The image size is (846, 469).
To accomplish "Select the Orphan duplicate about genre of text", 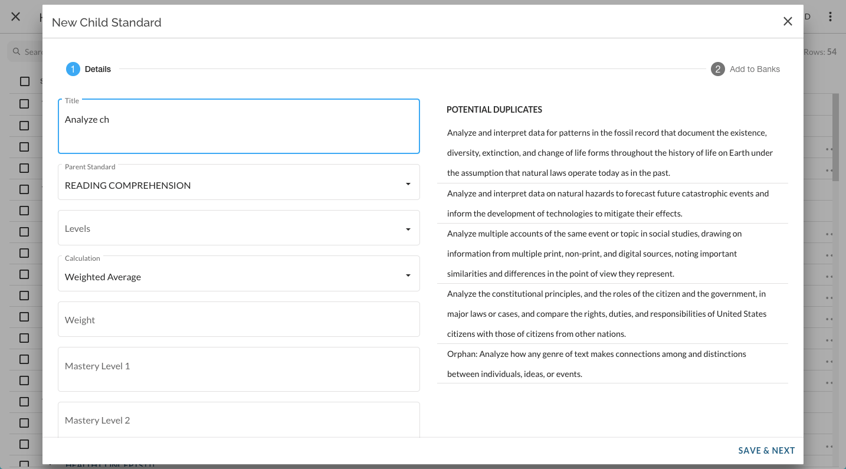I will pyautogui.click(x=612, y=364).
